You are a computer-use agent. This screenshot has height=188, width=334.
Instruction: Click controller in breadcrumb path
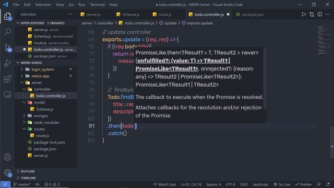(105, 23)
